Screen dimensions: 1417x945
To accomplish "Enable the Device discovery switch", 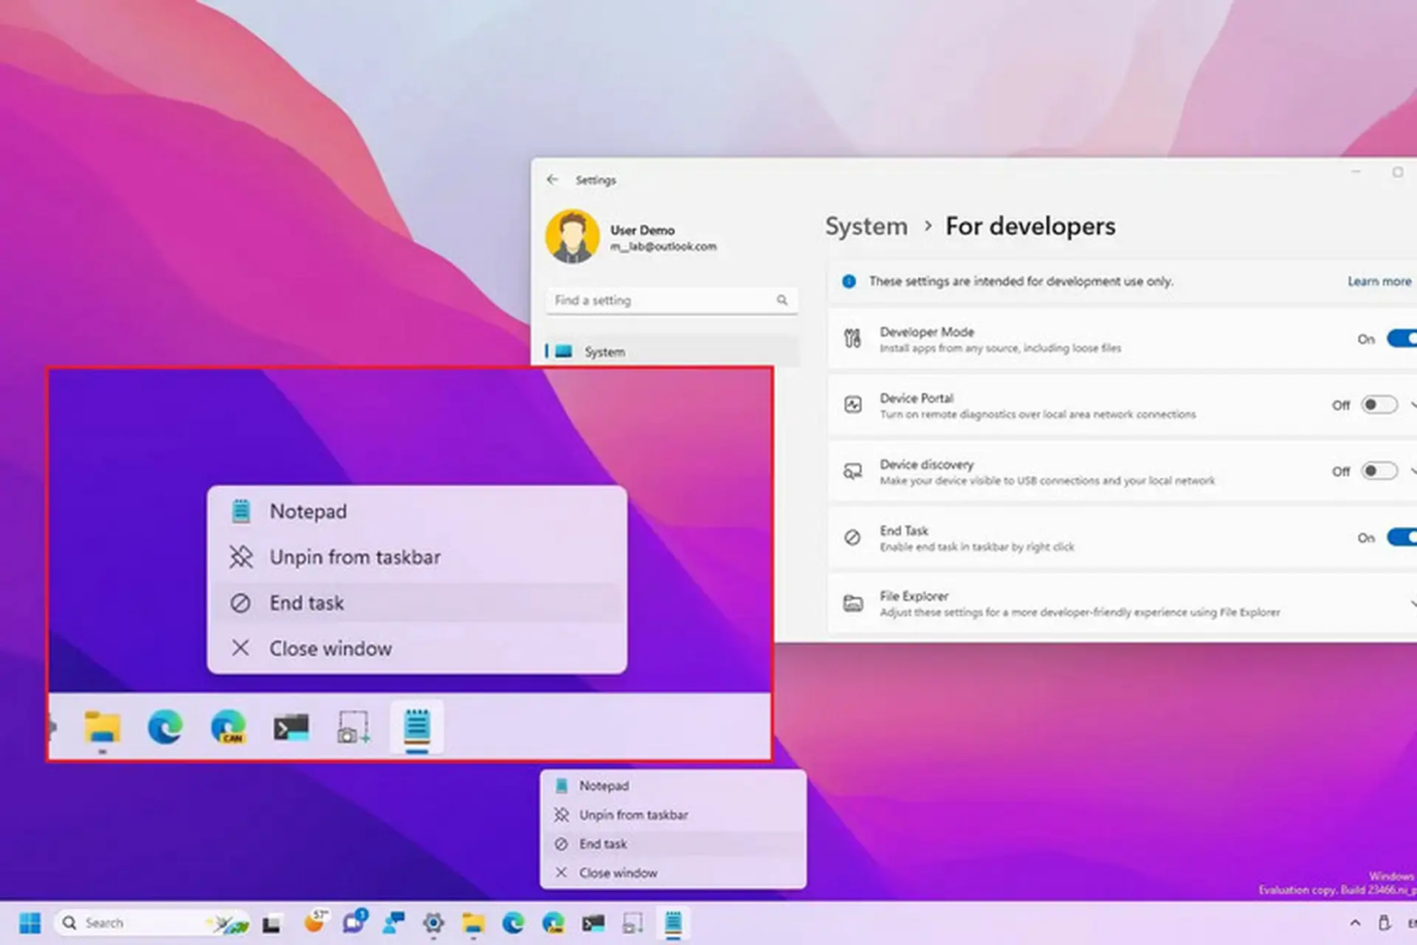I will click(x=1379, y=471).
